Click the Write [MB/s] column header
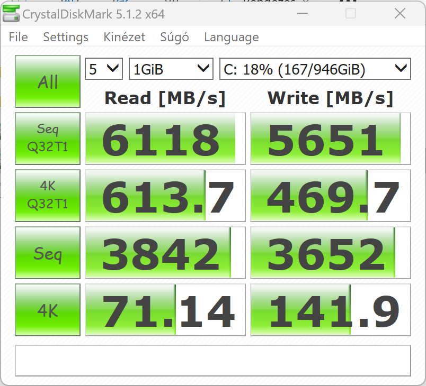426x386 pixels. coord(331,98)
